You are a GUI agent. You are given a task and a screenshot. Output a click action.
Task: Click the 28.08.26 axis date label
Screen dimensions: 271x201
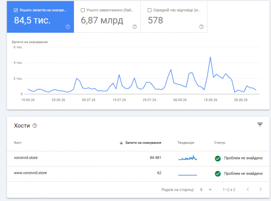point(241,100)
